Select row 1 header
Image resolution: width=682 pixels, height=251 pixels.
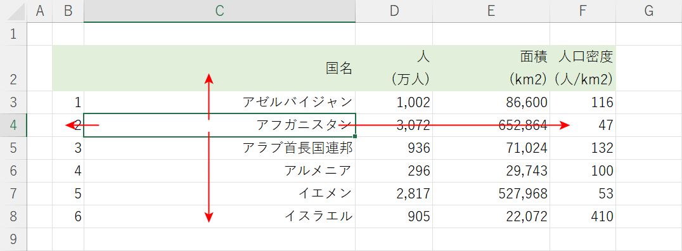[13, 34]
